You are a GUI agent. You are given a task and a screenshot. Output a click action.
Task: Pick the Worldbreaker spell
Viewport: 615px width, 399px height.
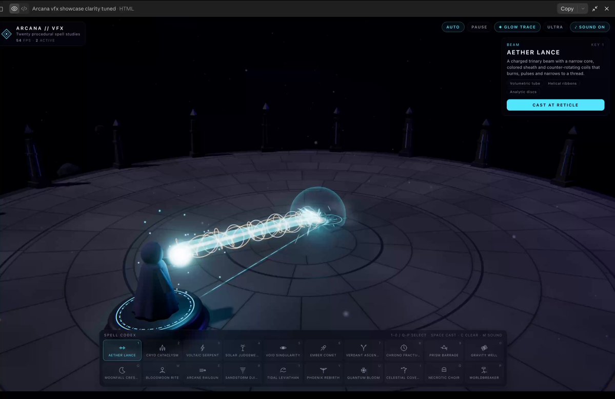click(484, 372)
